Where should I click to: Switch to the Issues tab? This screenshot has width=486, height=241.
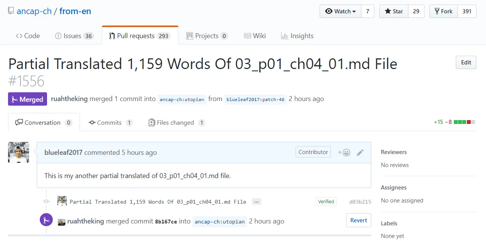(74, 36)
